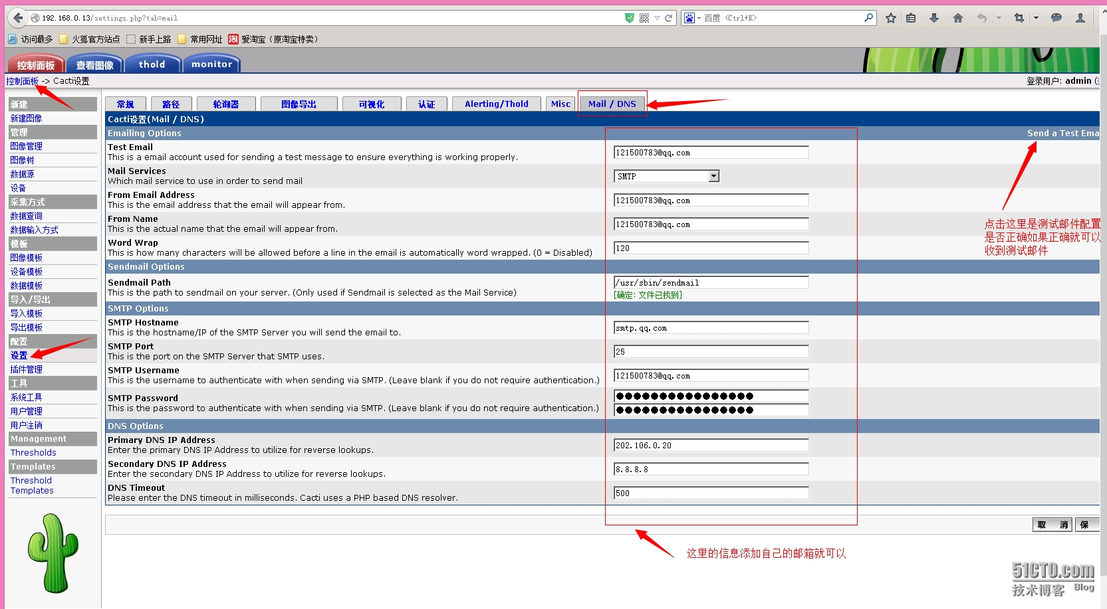Click the 取消 cancel button
Viewport: 1107px width, 609px height.
click(x=1052, y=525)
